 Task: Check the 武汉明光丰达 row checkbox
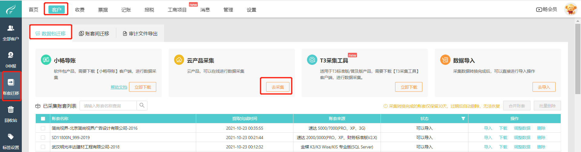point(43,147)
